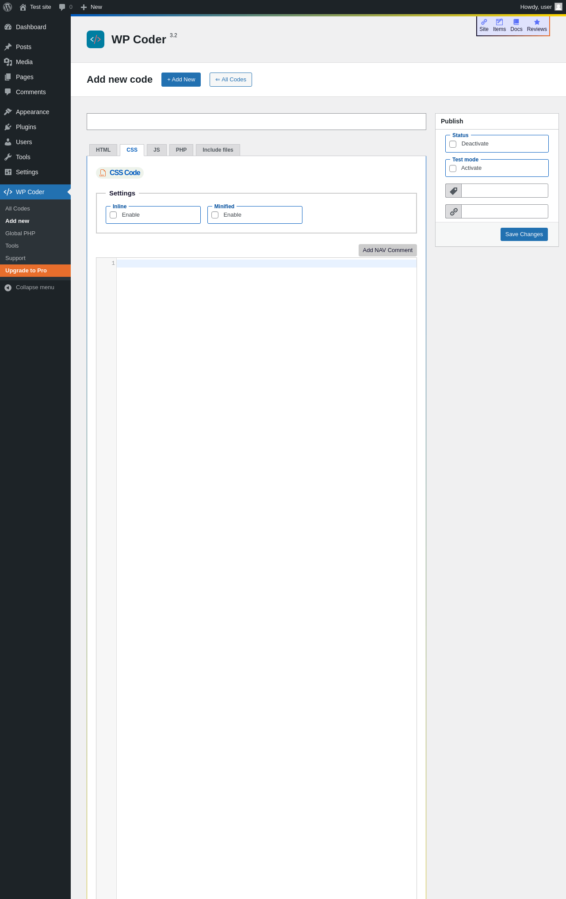
Task: Open Settings menu in sidebar
Action: pos(35,172)
